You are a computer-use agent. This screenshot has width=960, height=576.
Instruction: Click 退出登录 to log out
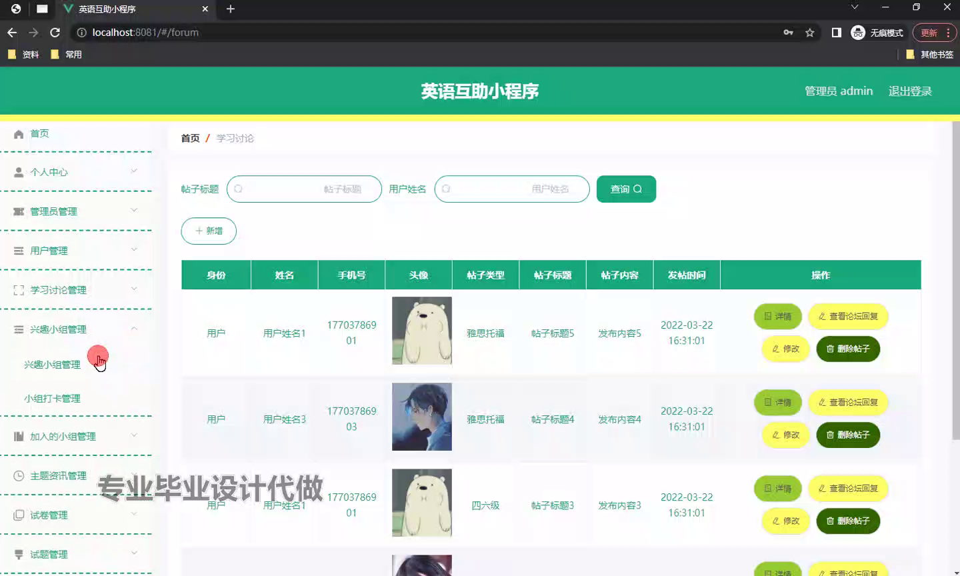point(910,91)
